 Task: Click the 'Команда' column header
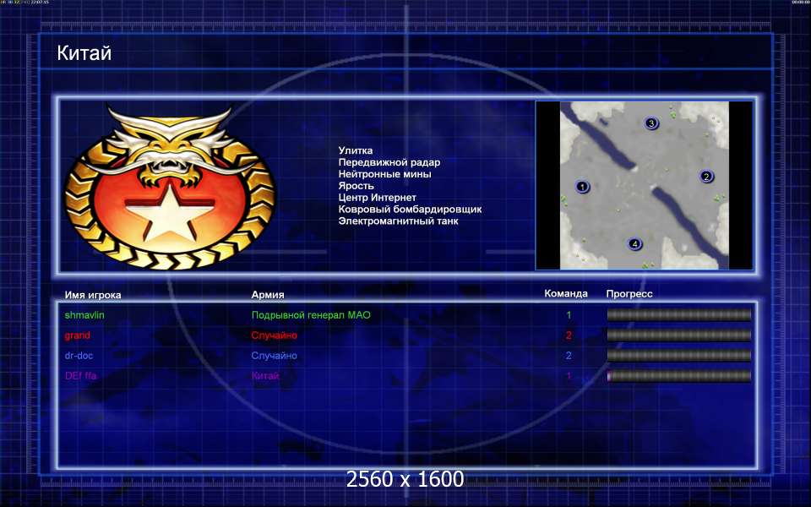point(566,293)
